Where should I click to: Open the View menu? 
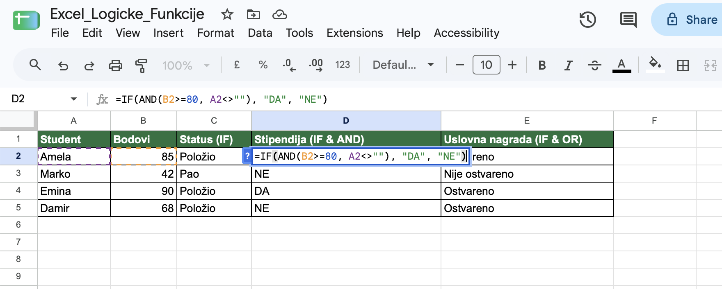[128, 33]
